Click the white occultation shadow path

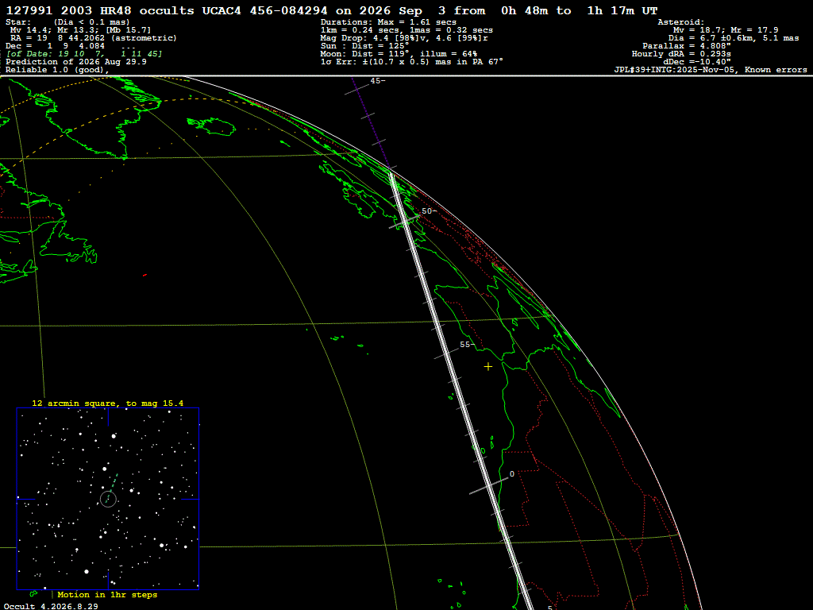pos(461,392)
